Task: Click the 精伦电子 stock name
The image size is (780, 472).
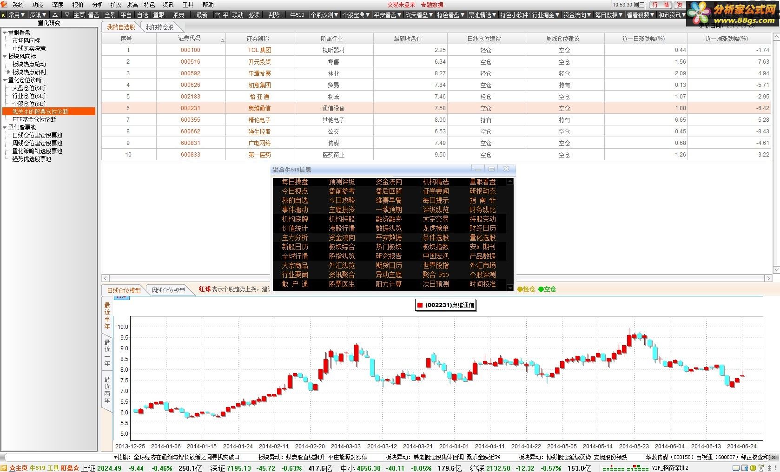Action: [x=259, y=120]
